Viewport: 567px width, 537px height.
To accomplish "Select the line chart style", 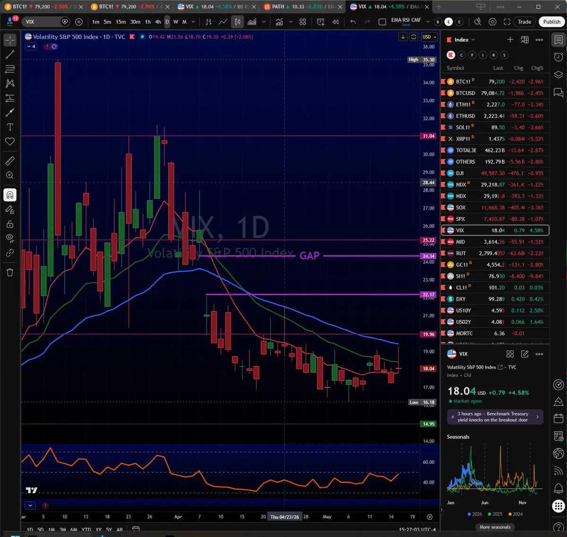I will click(x=223, y=22).
